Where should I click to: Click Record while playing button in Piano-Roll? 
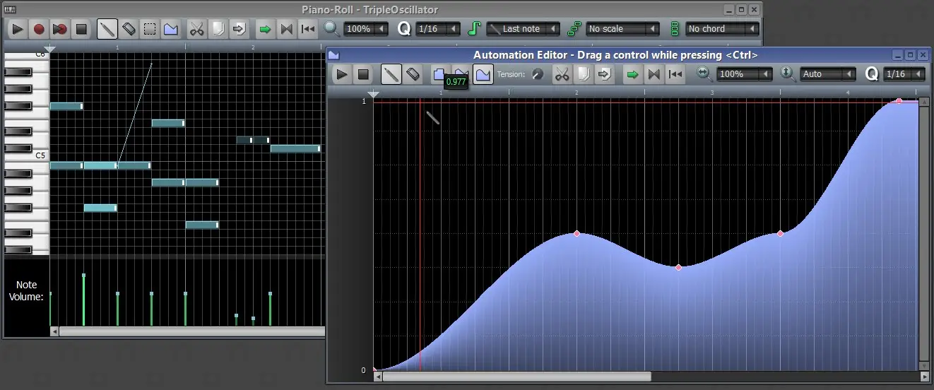60,29
